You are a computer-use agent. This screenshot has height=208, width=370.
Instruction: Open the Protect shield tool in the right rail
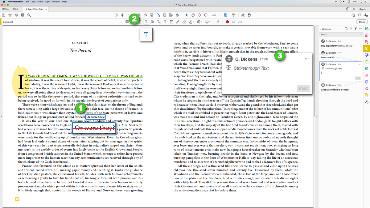[367, 82]
